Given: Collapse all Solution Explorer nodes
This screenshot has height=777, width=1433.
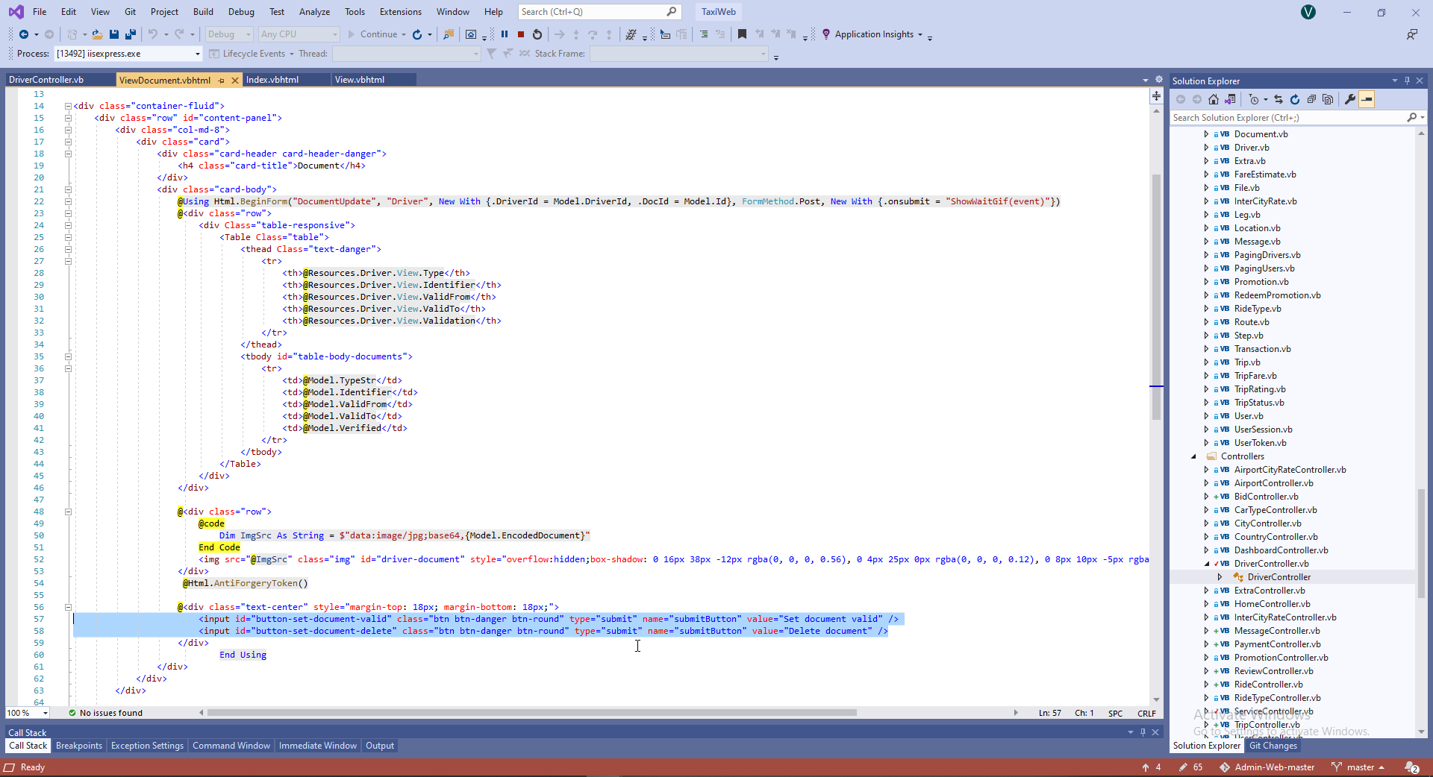Looking at the screenshot, I should tap(1311, 99).
